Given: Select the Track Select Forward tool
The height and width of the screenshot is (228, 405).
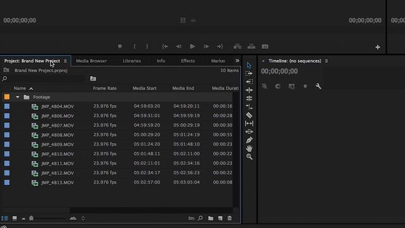Looking at the screenshot, I should [x=249, y=73].
